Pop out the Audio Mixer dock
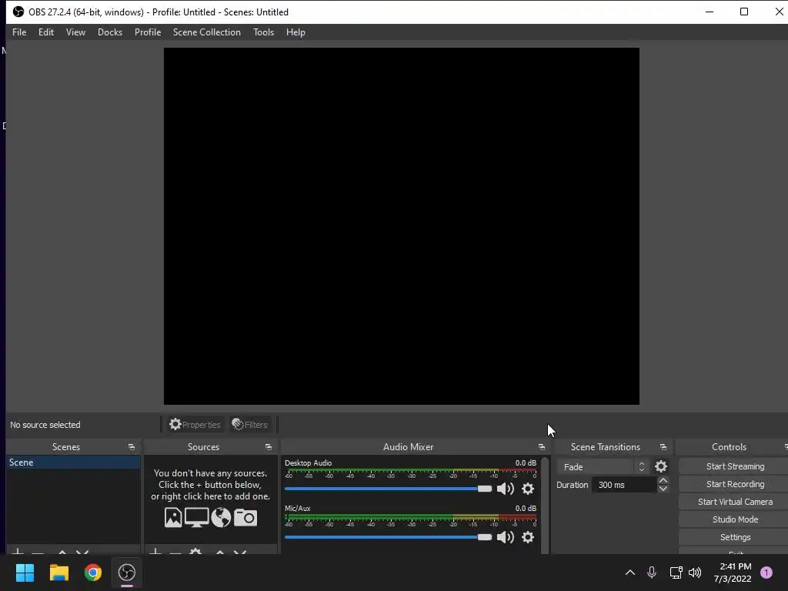The image size is (788, 591). [541, 447]
